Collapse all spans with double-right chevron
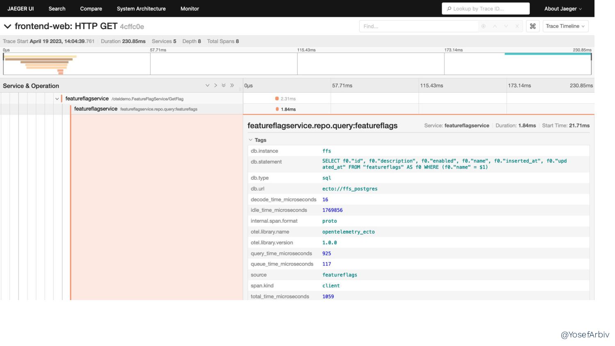The height and width of the screenshot is (346, 615). pos(232,86)
